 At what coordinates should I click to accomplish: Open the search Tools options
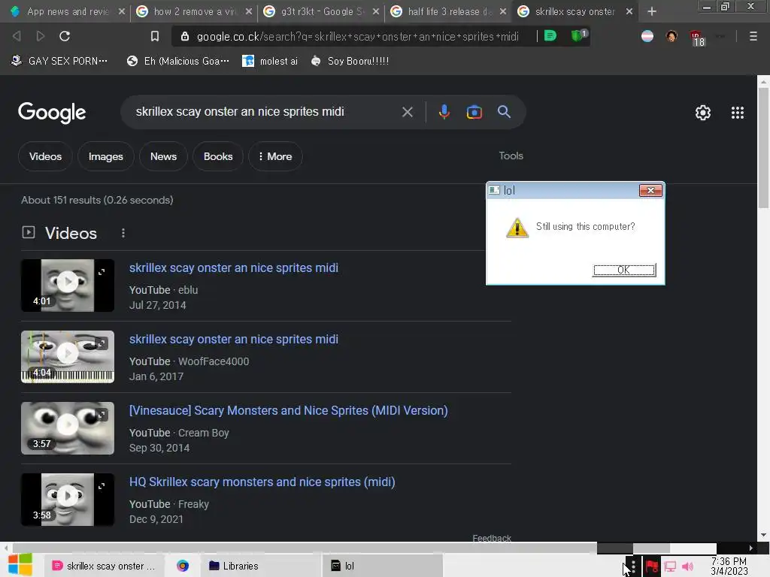(511, 156)
